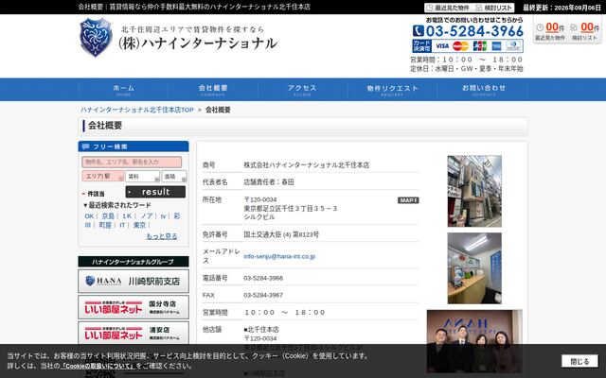Open the 最近見た物件 button in top bar

tap(448, 8)
